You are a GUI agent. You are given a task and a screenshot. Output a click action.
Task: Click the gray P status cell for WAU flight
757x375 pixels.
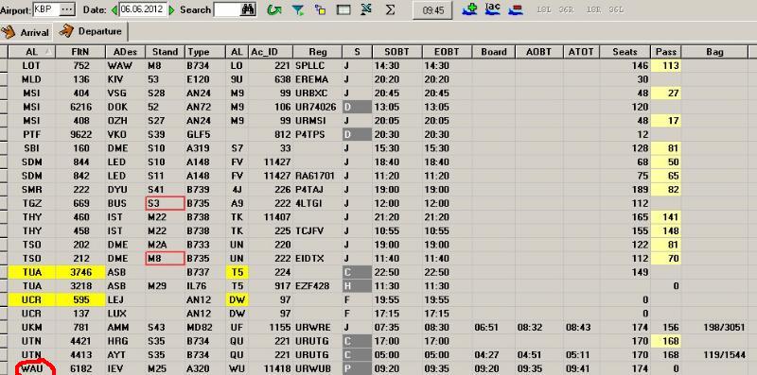tap(357, 369)
